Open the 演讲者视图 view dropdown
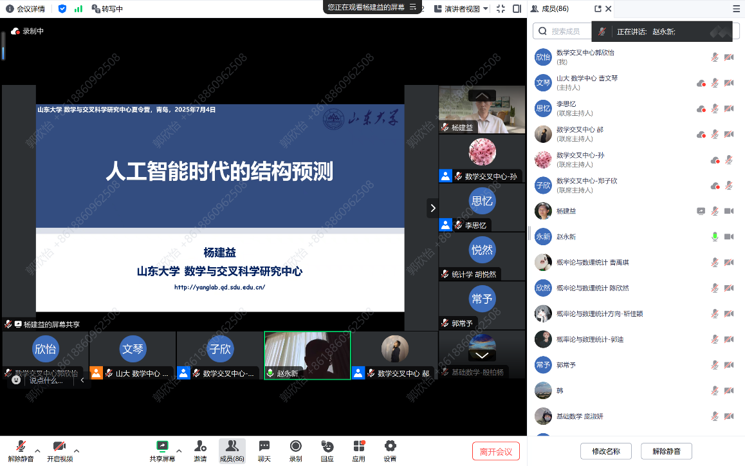The image size is (745, 466). (x=461, y=9)
